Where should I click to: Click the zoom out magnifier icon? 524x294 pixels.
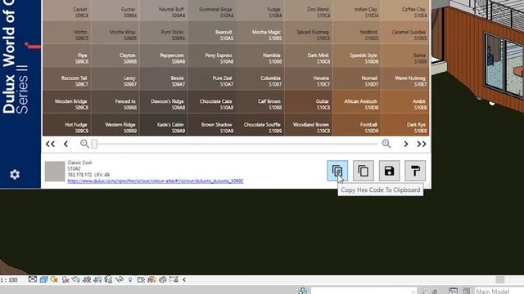pyautogui.click(x=84, y=144)
